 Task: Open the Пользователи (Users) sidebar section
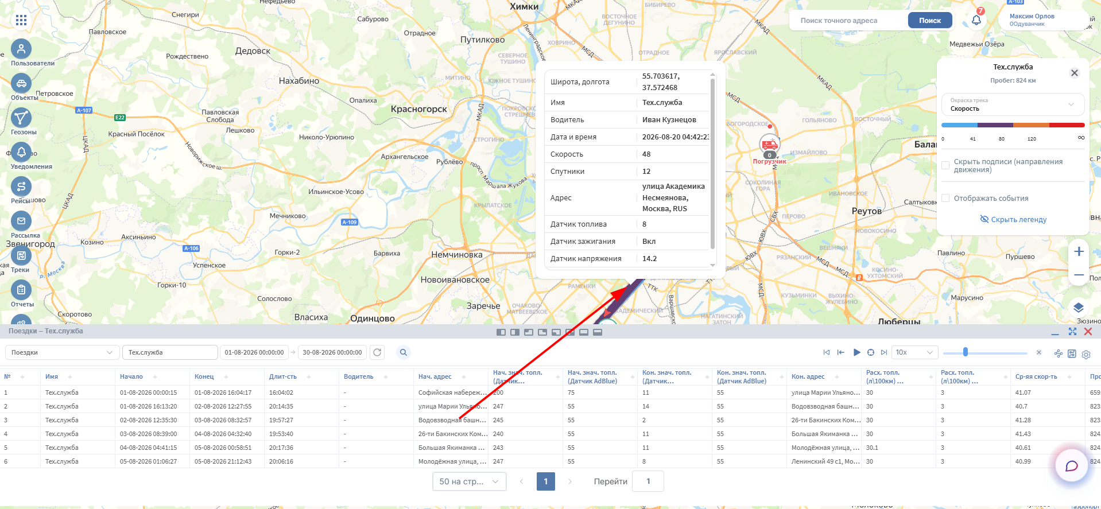pos(21,49)
